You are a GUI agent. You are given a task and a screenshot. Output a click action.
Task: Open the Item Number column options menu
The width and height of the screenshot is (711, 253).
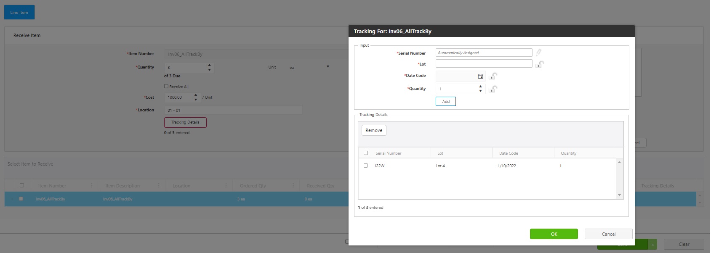(x=91, y=185)
